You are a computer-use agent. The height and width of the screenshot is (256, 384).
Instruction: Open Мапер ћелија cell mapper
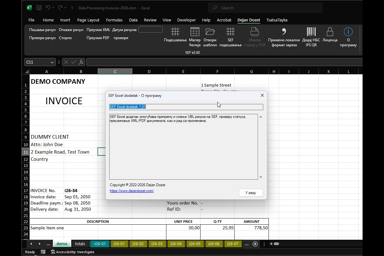coord(195,37)
